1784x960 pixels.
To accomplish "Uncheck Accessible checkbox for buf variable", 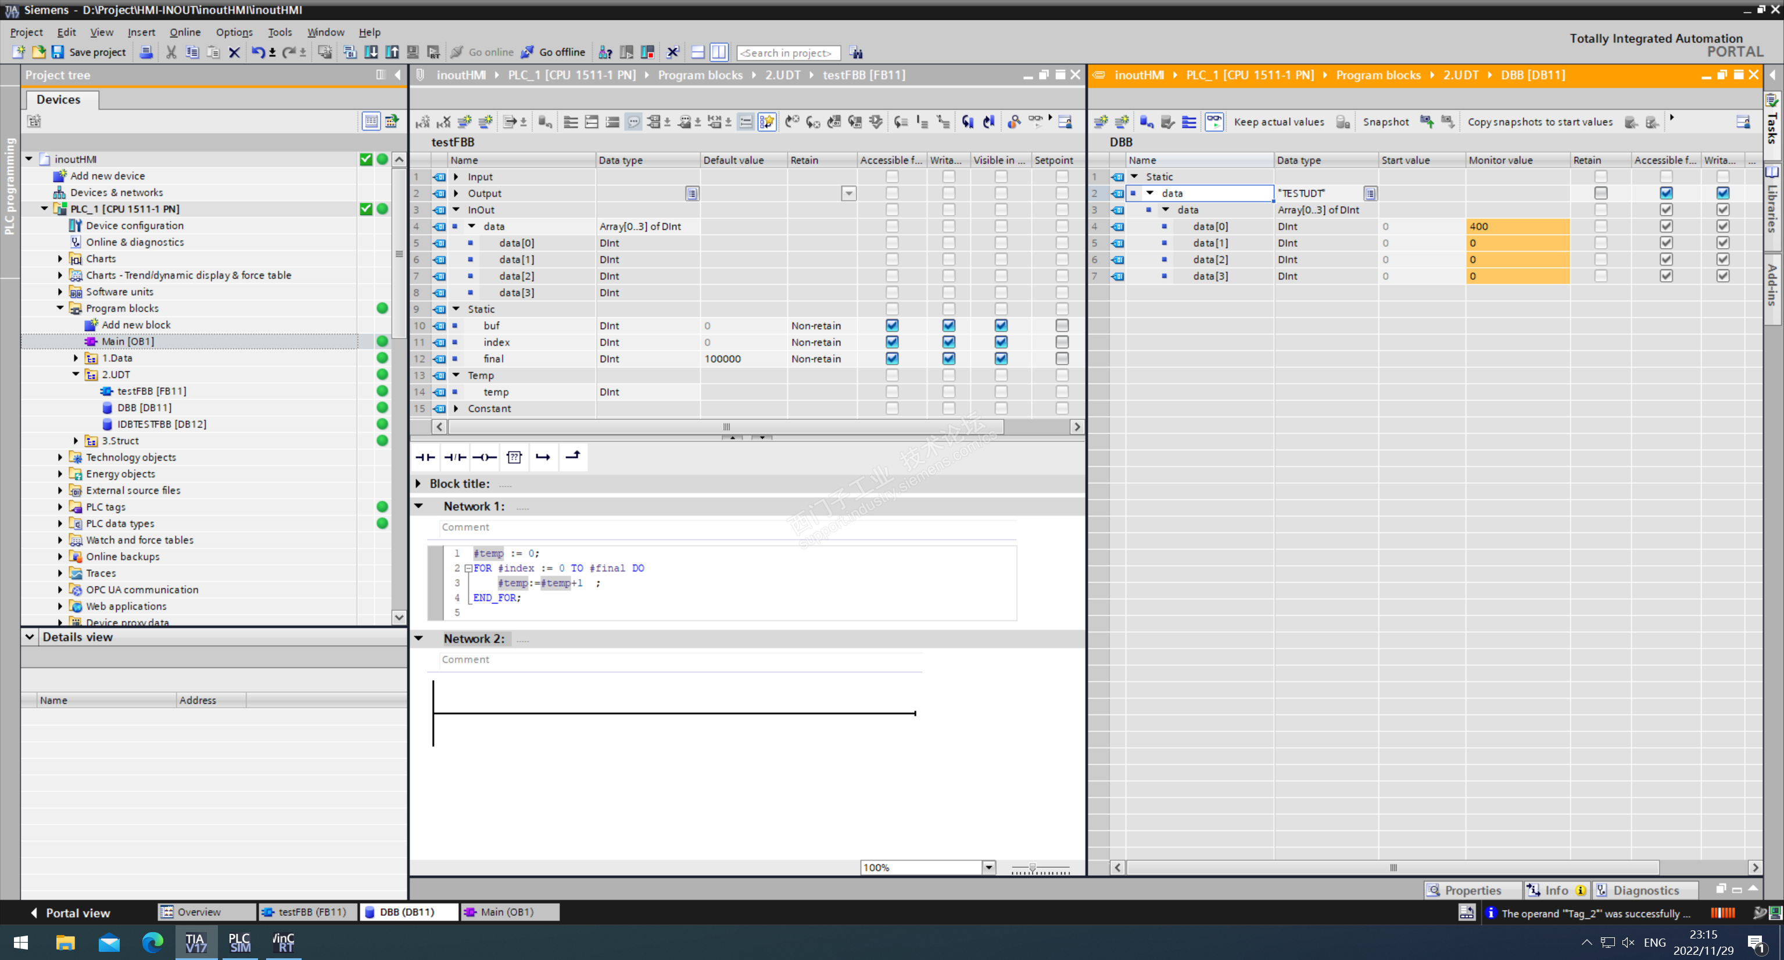I will click(x=892, y=325).
